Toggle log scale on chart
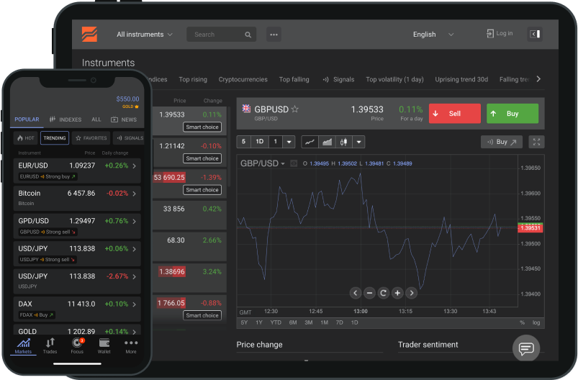Viewport: 578px width, 380px height. coord(536,322)
